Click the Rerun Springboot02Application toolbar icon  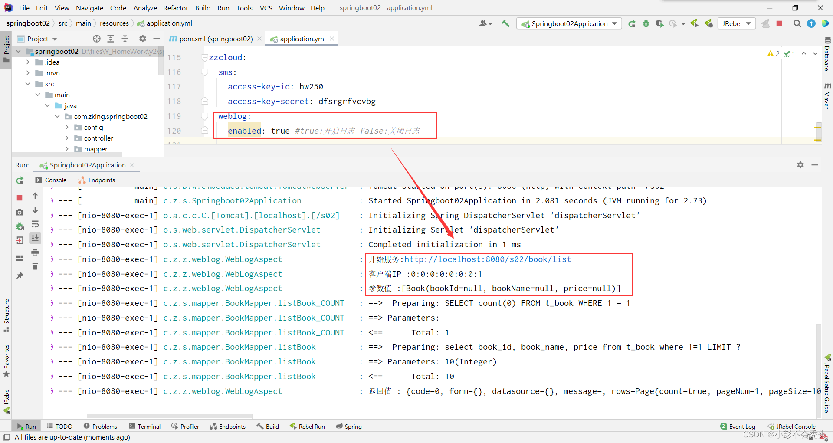tap(632, 23)
